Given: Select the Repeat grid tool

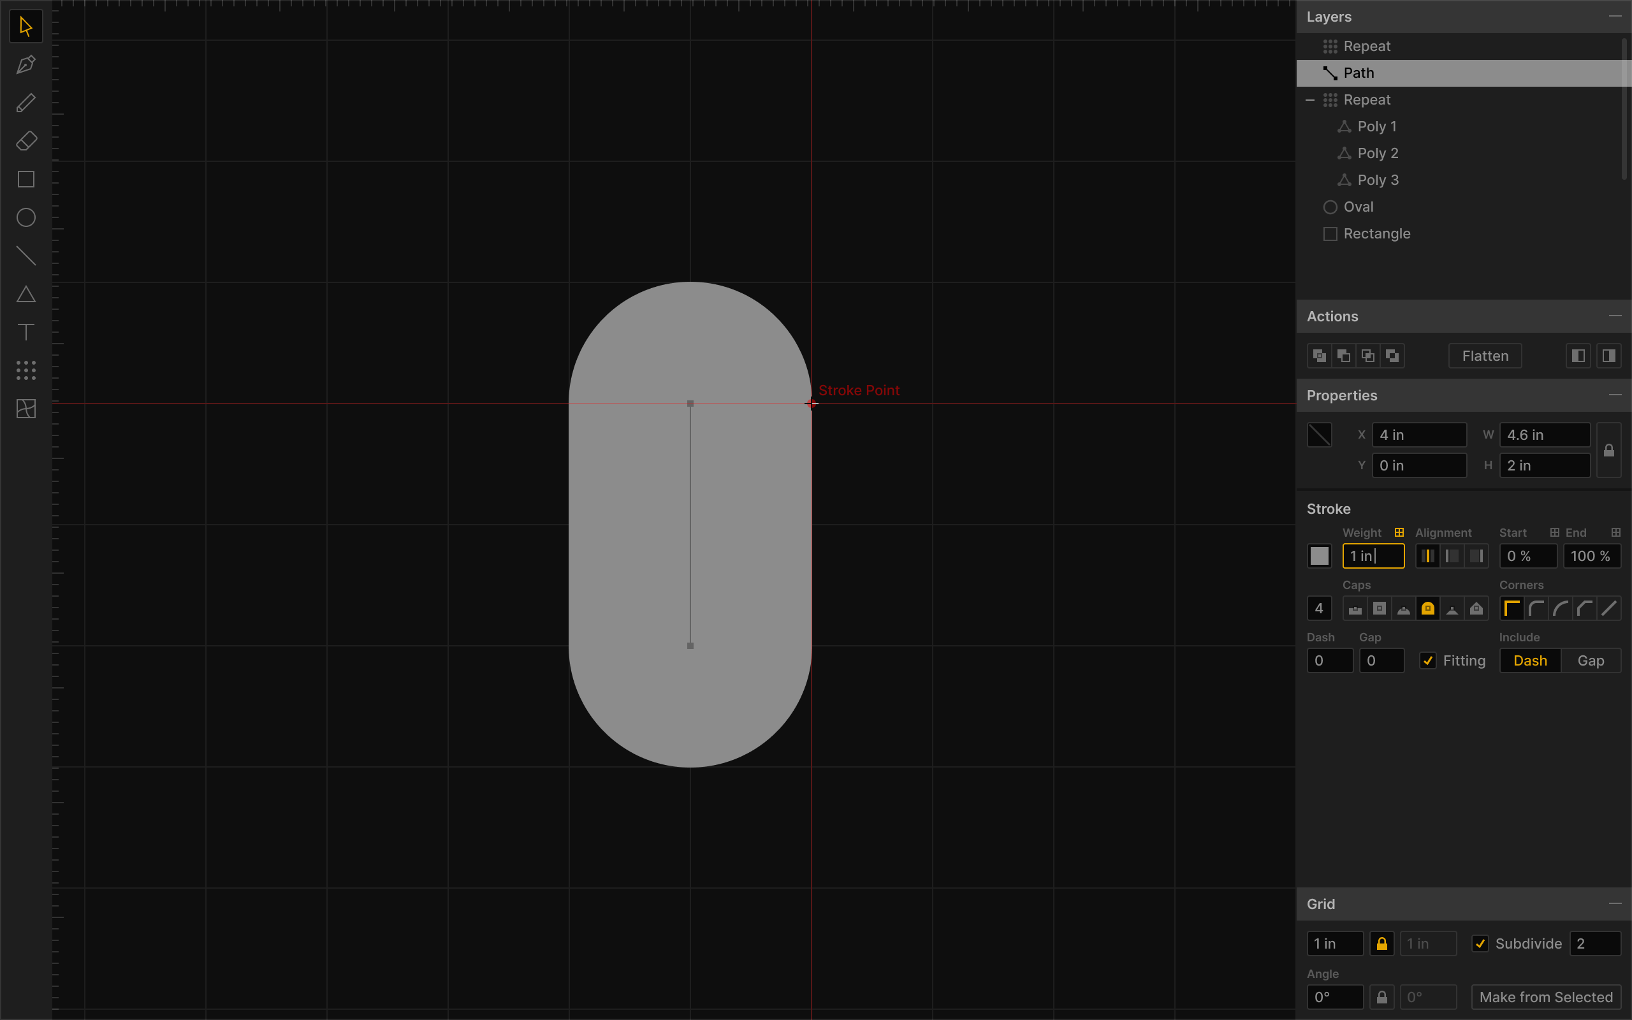Looking at the screenshot, I should [x=25, y=370].
